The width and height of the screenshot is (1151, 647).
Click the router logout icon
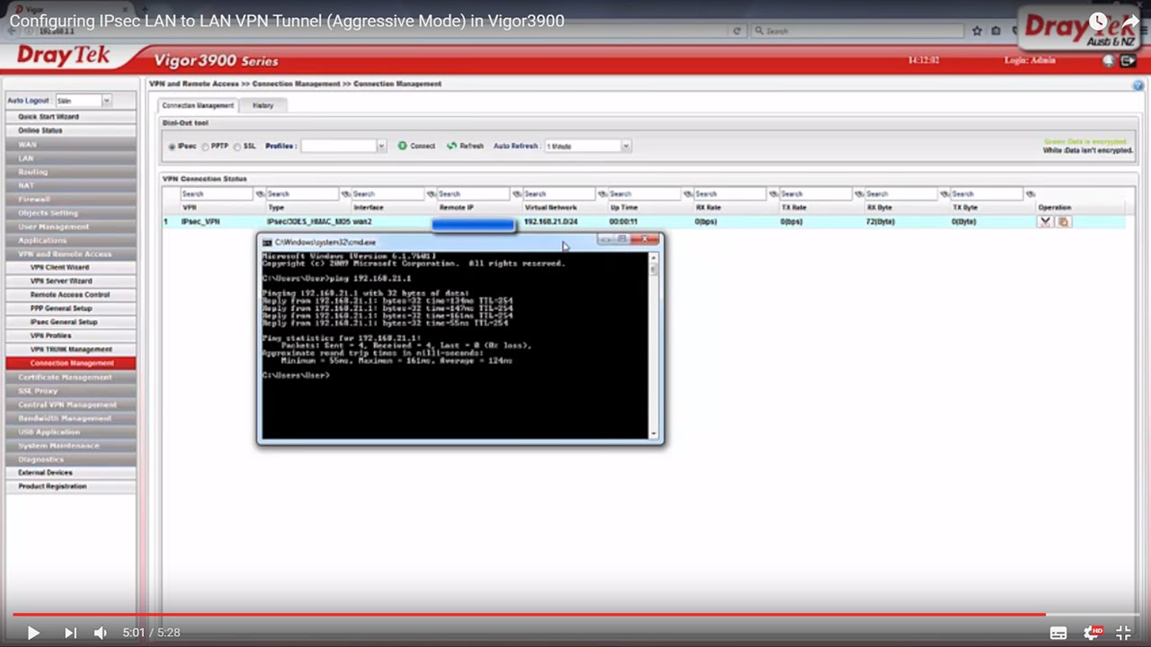tap(1128, 60)
